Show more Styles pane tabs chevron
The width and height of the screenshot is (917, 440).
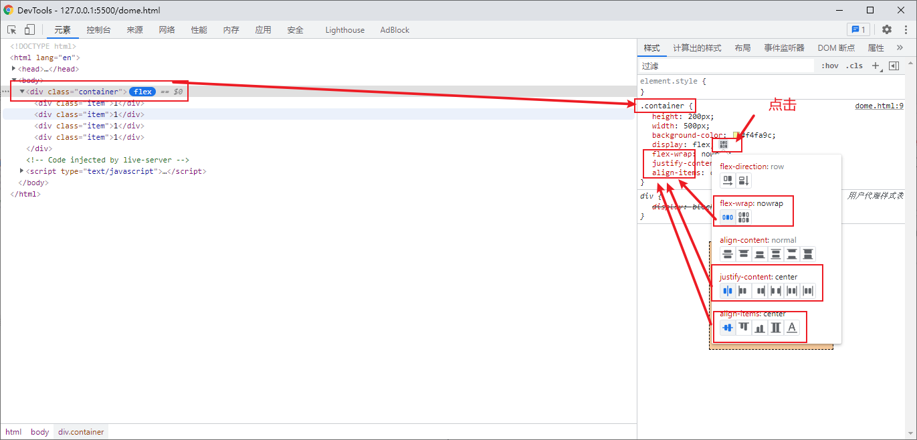[900, 48]
